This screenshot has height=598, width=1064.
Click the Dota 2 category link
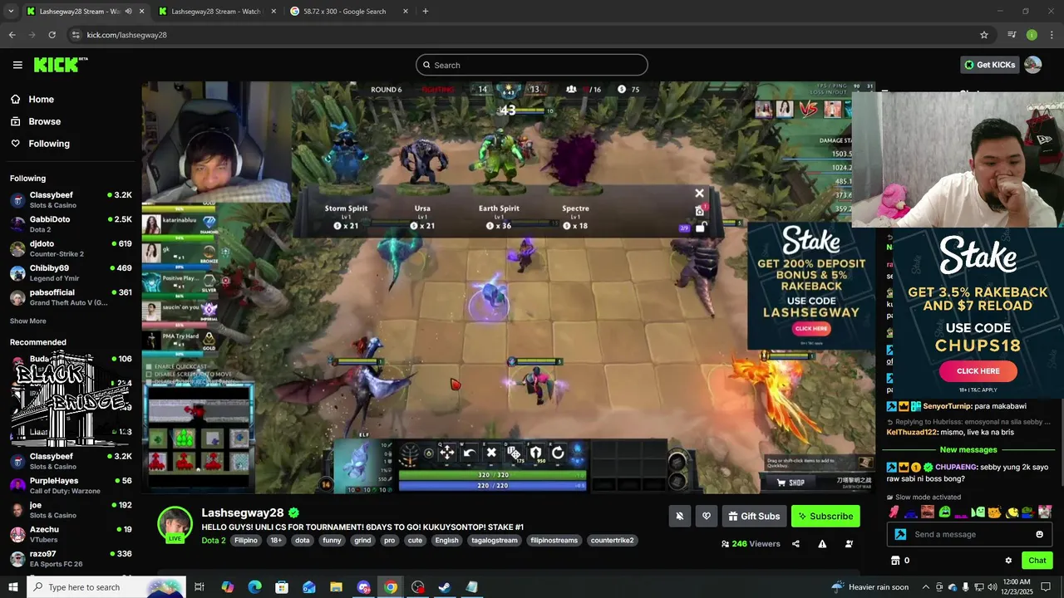coord(214,540)
